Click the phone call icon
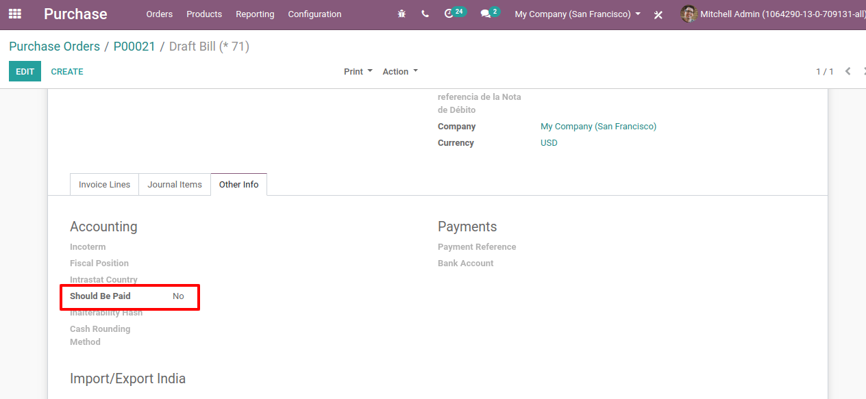 click(x=425, y=14)
